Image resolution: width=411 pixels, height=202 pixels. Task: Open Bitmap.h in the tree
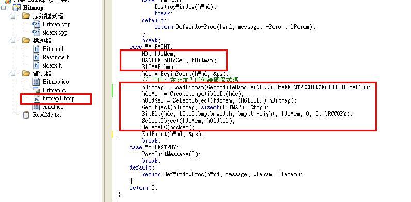[x=54, y=49]
